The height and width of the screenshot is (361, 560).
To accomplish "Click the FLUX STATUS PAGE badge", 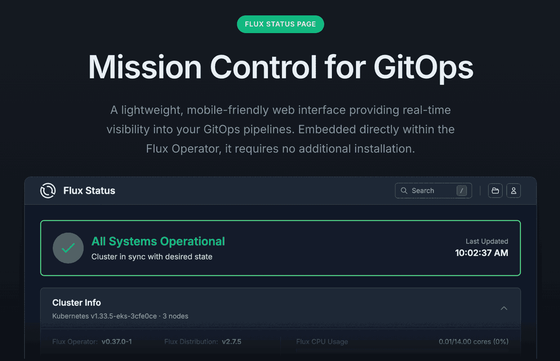I will coord(280,24).
